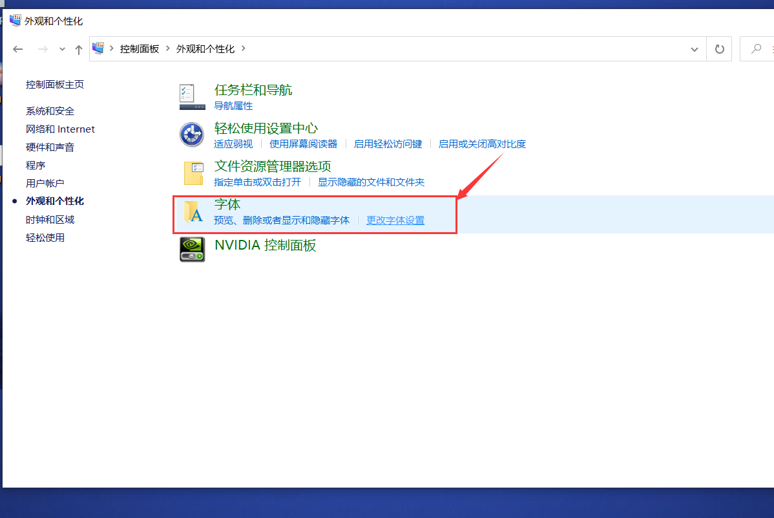Click 预览、删除或者显示和隐藏字体 link

pos(281,220)
